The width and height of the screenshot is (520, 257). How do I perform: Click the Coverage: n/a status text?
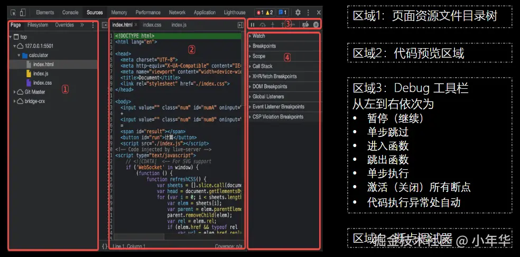pyautogui.click(x=229, y=246)
